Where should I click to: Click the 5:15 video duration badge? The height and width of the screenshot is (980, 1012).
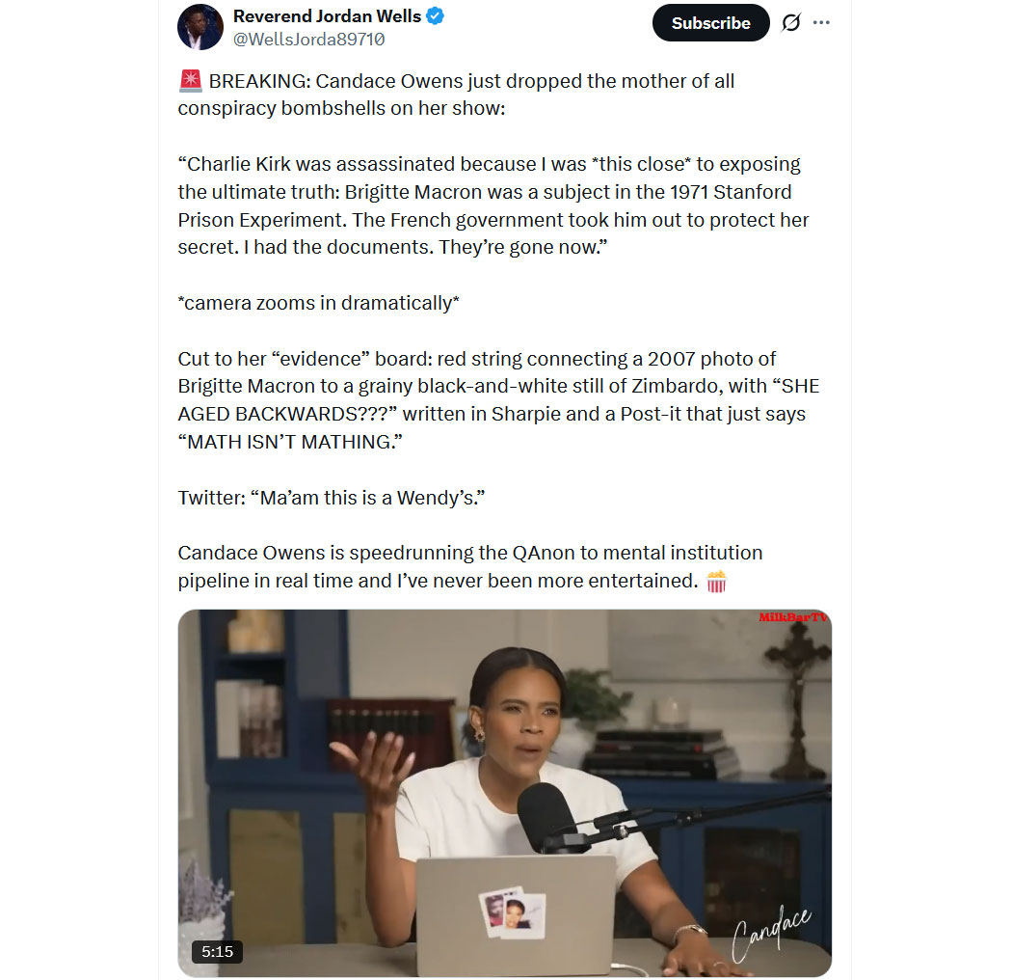click(x=217, y=952)
